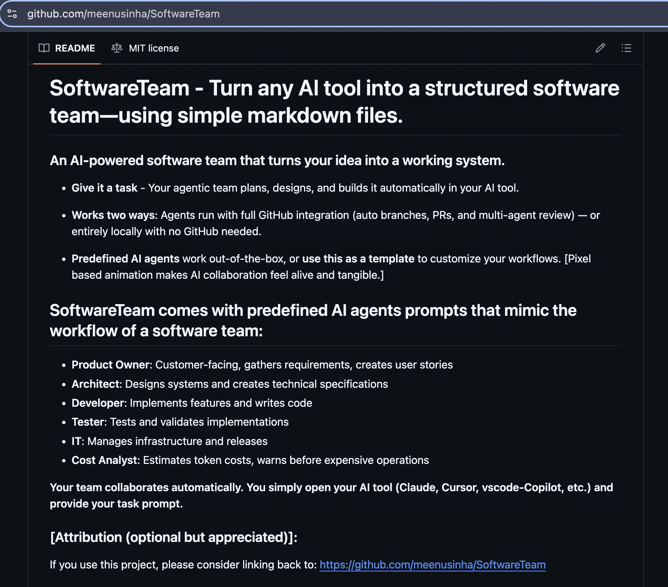Image resolution: width=668 pixels, height=587 pixels.
Task: Click the scales icon beside MIT license
Action: tap(117, 48)
